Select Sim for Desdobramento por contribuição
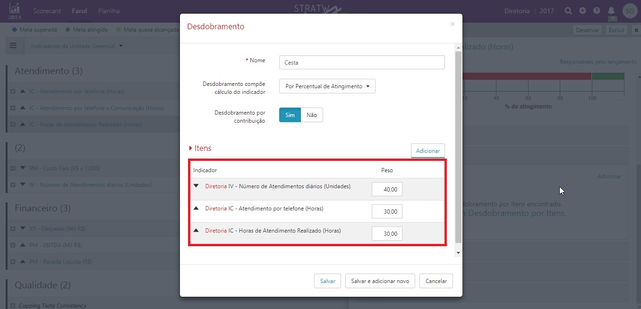The image size is (641, 309). pos(290,115)
